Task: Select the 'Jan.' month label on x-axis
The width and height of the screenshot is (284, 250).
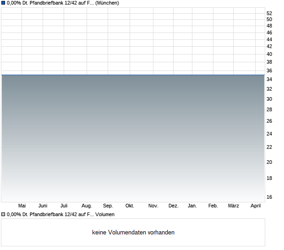Action: click(x=192, y=206)
